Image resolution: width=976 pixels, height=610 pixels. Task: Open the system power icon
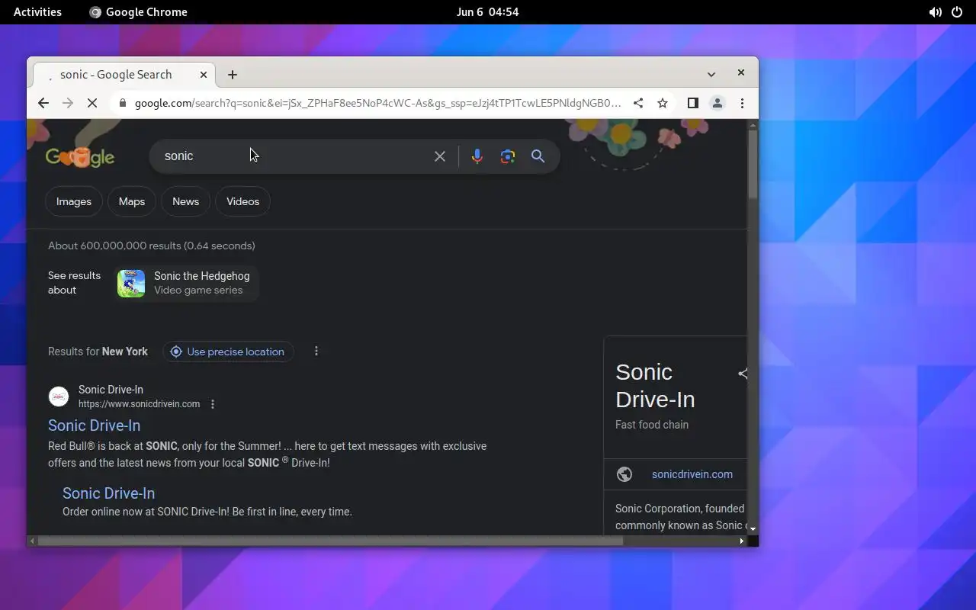point(957,12)
